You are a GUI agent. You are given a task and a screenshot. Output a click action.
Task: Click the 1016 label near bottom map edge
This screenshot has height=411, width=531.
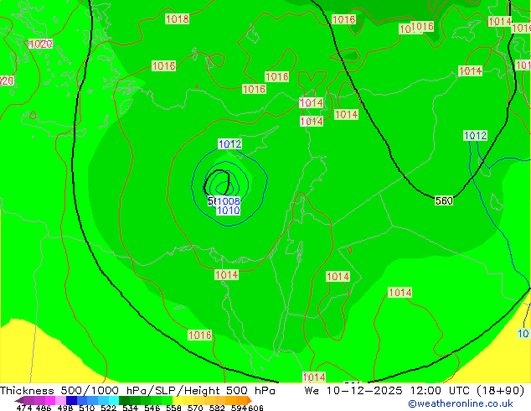pos(200,335)
